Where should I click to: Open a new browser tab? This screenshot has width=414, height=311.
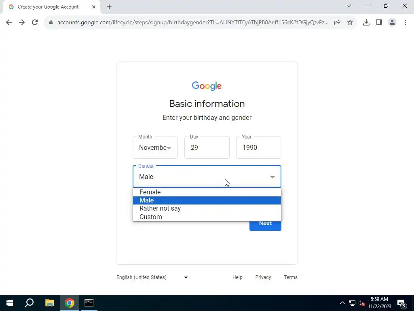coord(109,7)
